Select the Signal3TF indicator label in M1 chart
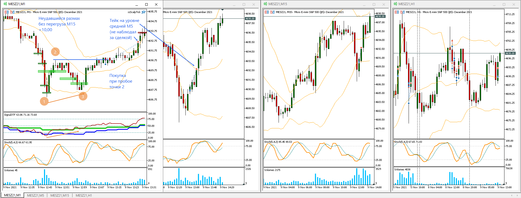This screenshot has width=521, height=198. pyautogui.click(x=20, y=115)
